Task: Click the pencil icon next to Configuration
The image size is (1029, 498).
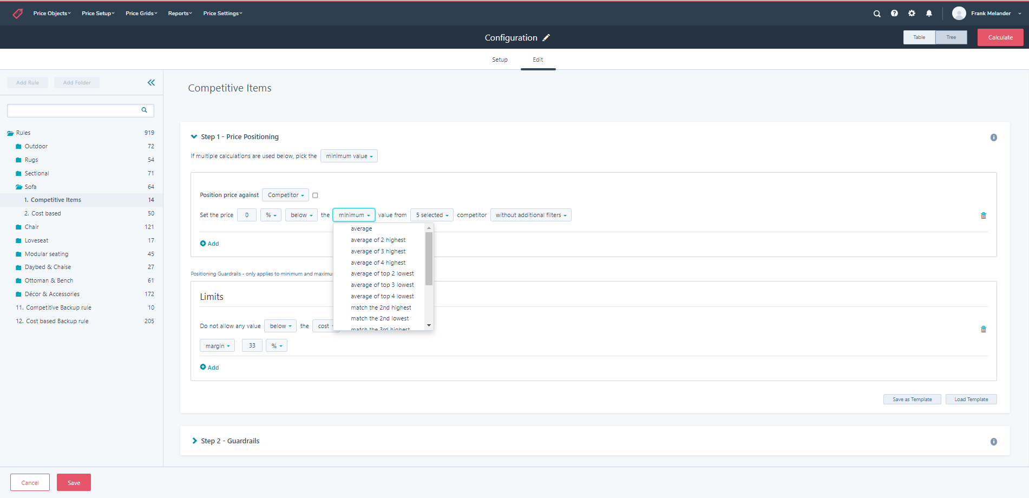Action: (x=546, y=37)
